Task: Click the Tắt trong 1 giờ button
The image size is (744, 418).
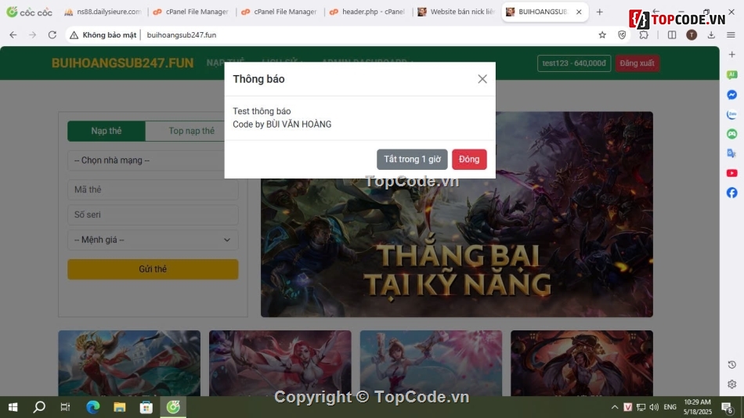Action: point(412,160)
